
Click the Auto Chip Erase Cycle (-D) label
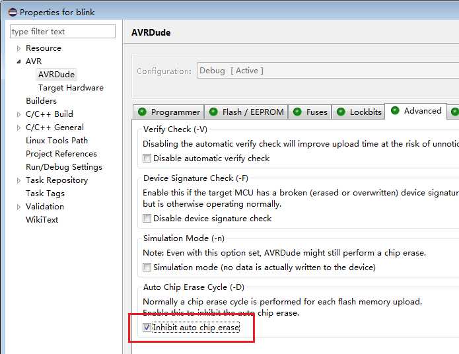coord(194,287)
